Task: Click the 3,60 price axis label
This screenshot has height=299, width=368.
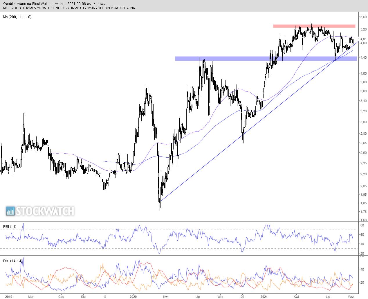Action: pyautogui.click(x=363, y=91)
